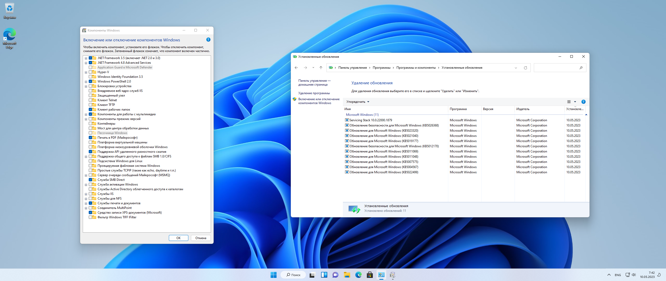This screenshot has width=666, height=281.
Task: Open the notifications moon icon
Action: click(x=659, y=275)
